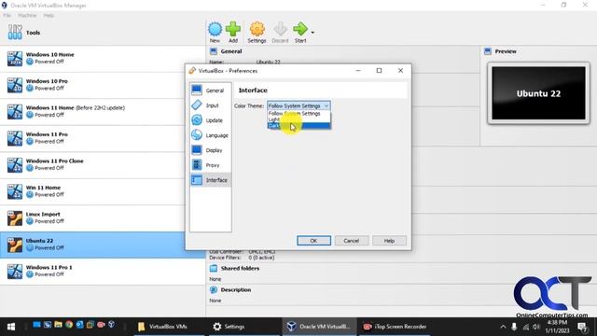Open the notification center icon
597x336 pixels.
point(582,327)
